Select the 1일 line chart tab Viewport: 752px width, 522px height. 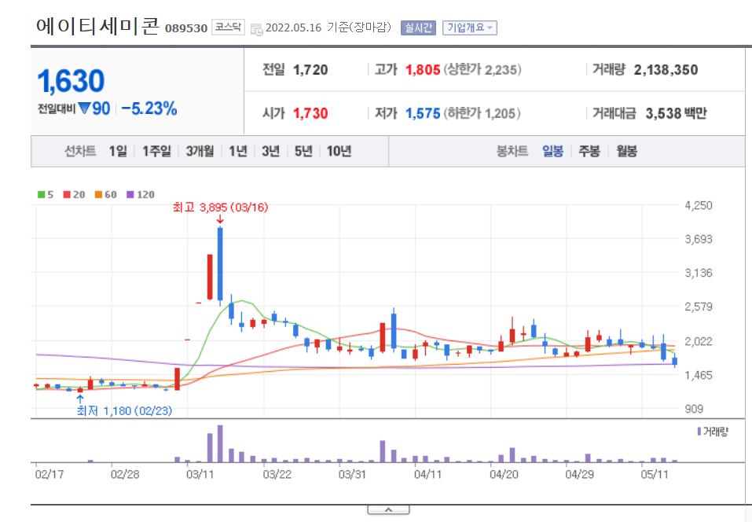click(x=118, y=152)
